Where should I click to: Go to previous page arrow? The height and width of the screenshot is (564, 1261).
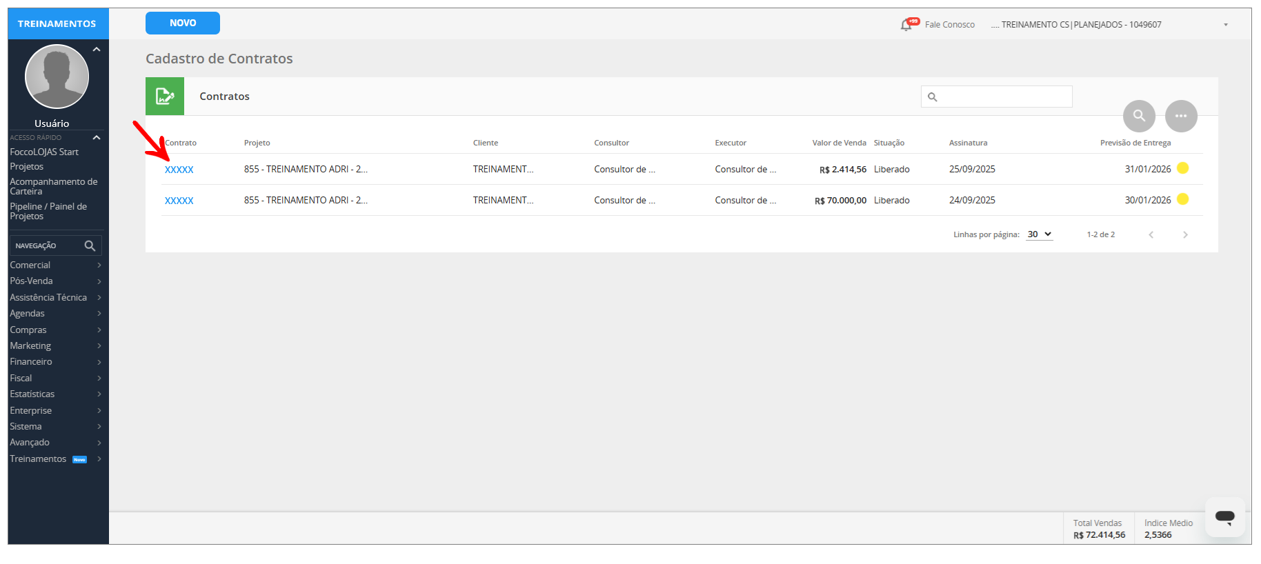pyautogui.click(x=1151, y=235)
